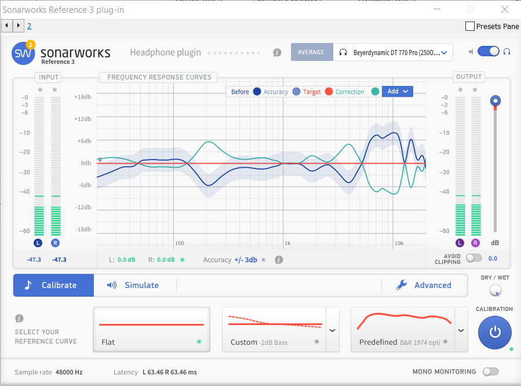The height and width of the screenshot is (386, 521).
Task: Click the input L channel badge
Action: coord(38,243)
